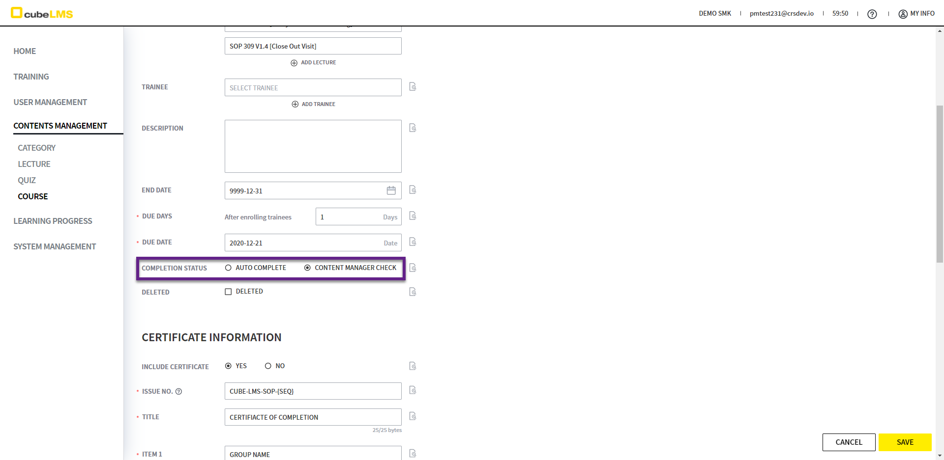The image size is (944, 460).
Task: Click the audit icon beside Completion Status
Action: 413,268
